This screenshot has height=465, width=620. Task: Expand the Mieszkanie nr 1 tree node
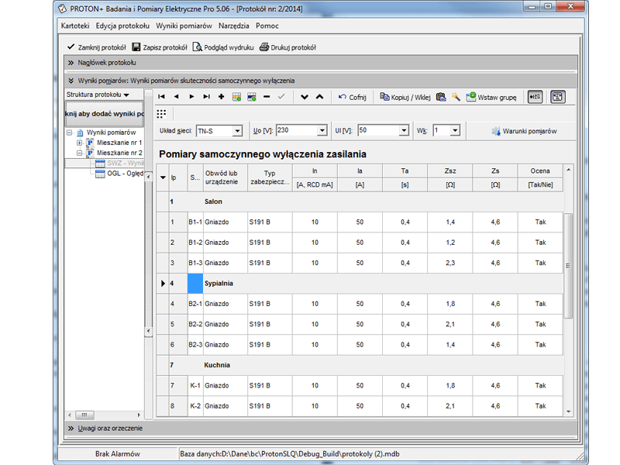point(80,143)
